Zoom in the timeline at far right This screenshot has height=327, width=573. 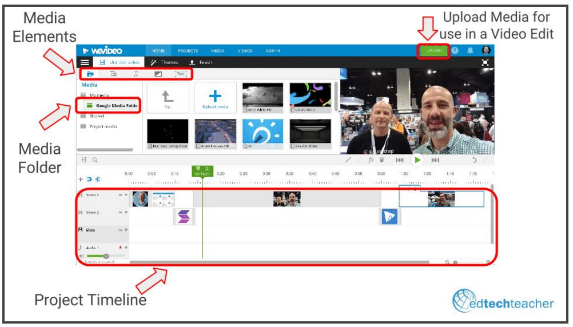(488, 262)
